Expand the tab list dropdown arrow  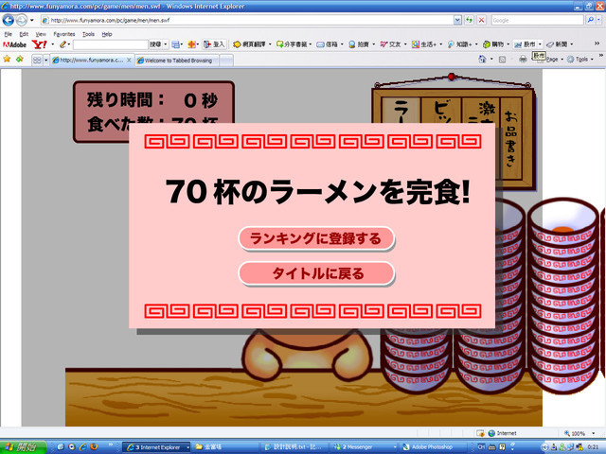[46, 61]
